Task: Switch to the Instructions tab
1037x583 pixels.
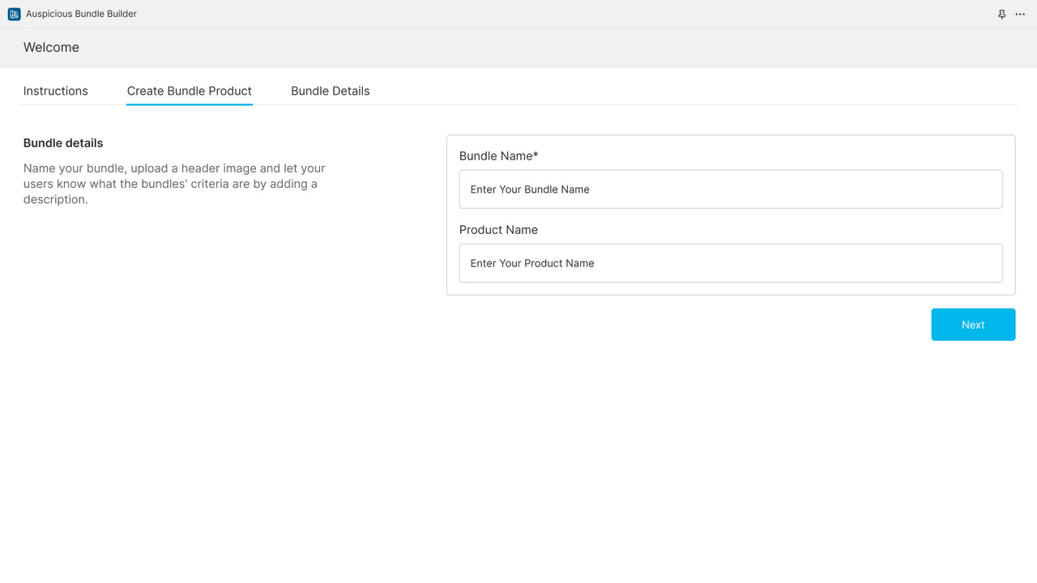Action: 55,91
